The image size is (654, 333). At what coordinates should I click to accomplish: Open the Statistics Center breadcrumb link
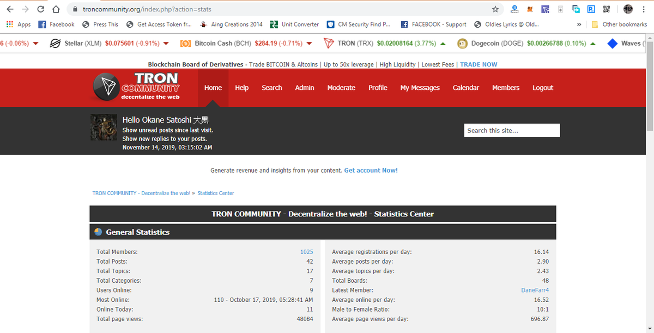[x=216, y=193]
